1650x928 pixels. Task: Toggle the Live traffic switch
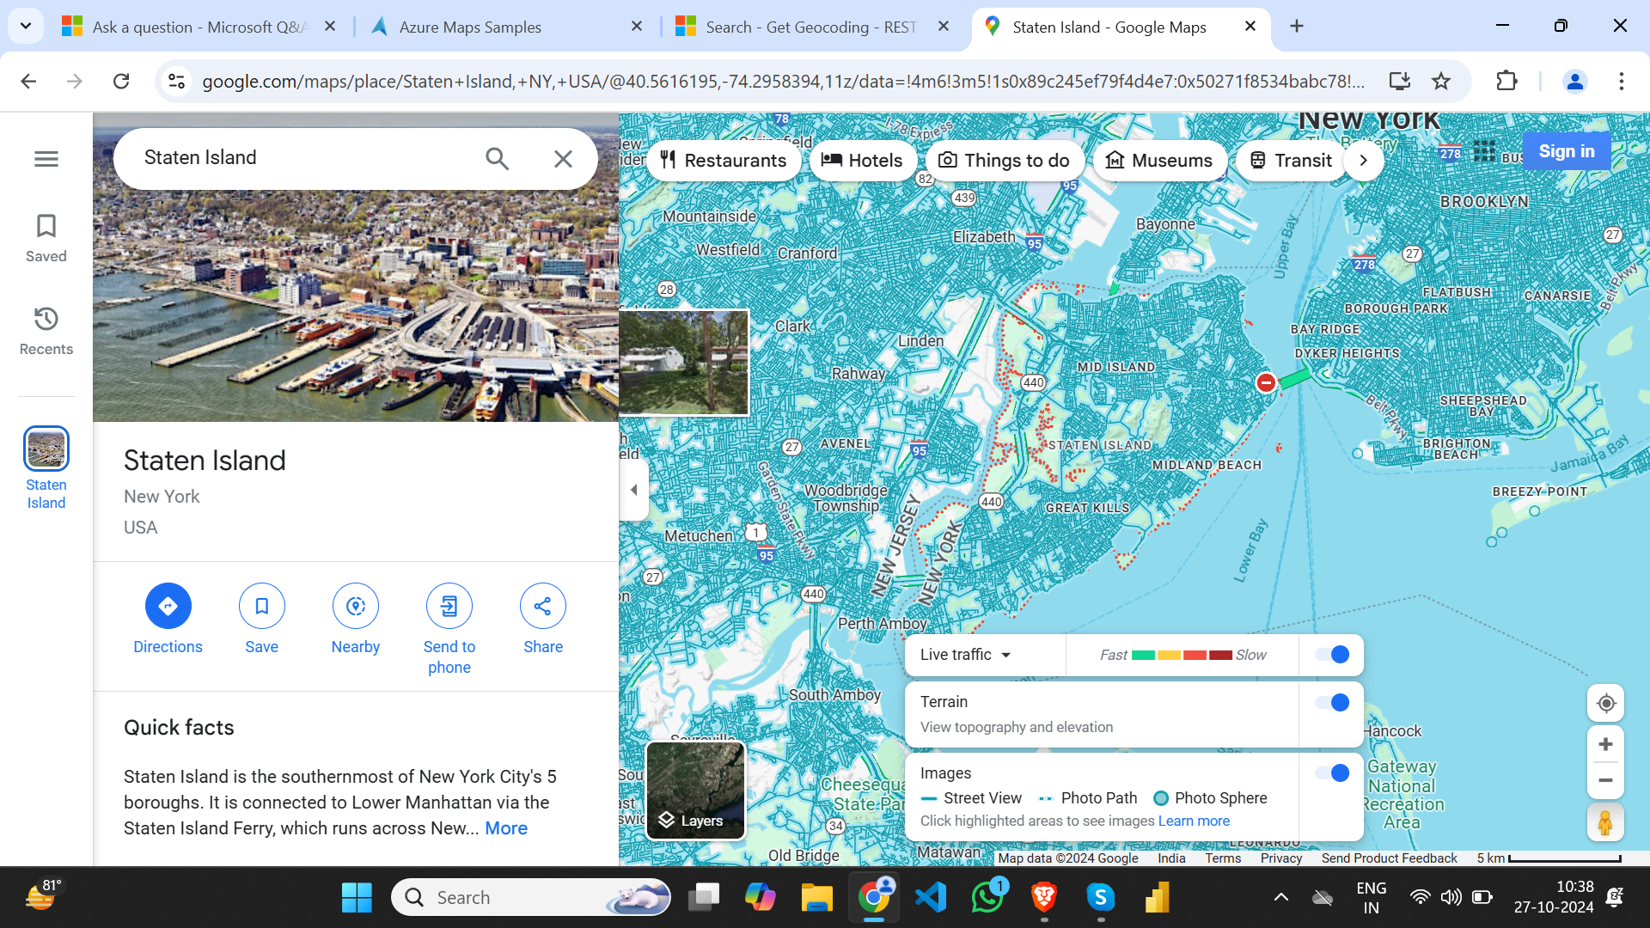[1332, 655]
